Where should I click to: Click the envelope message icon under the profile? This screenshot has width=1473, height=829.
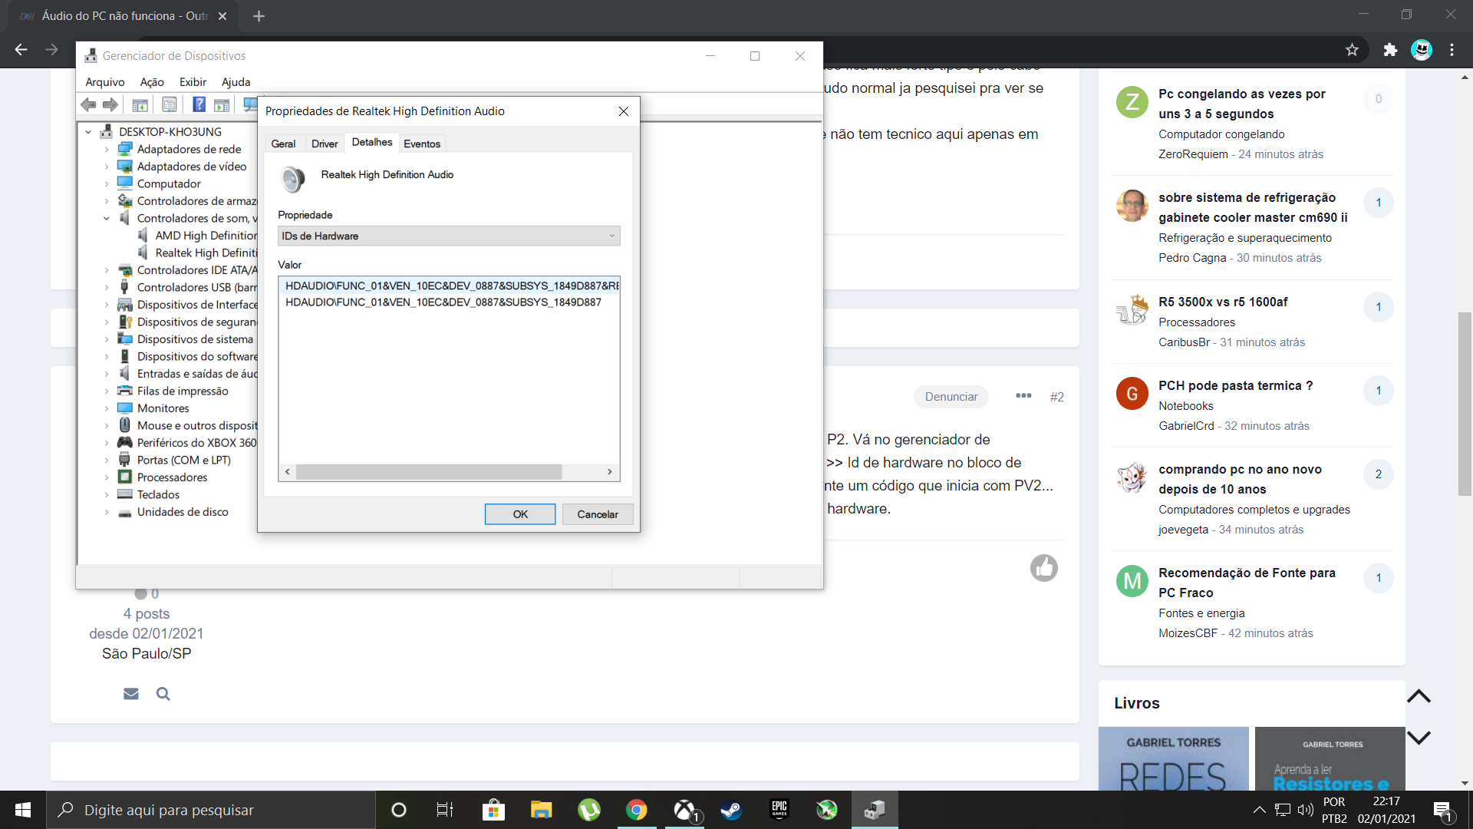coord(131,694)
